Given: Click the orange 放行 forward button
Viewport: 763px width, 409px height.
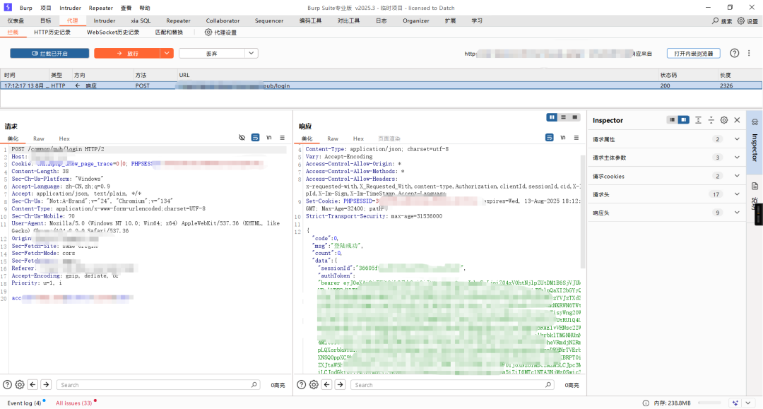Looking at the screenshot, I should point(127,54).
